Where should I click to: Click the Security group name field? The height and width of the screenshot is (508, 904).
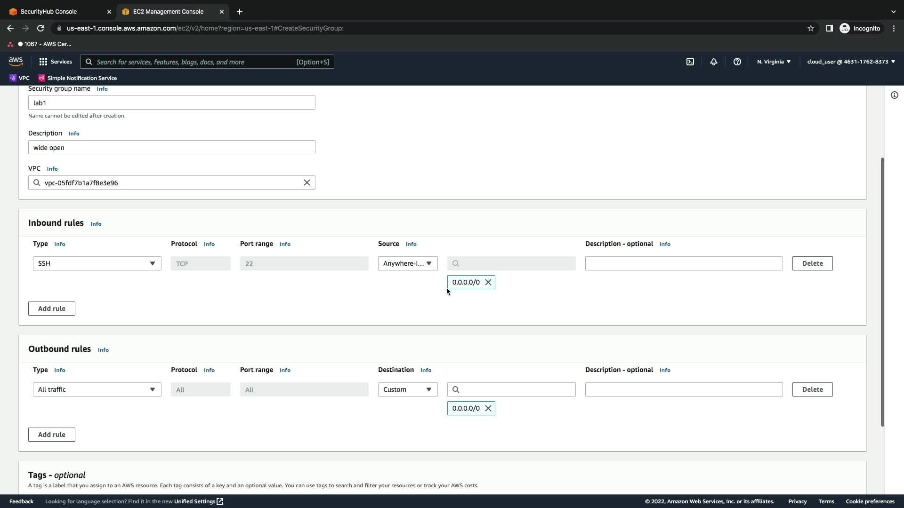point(171,103)
